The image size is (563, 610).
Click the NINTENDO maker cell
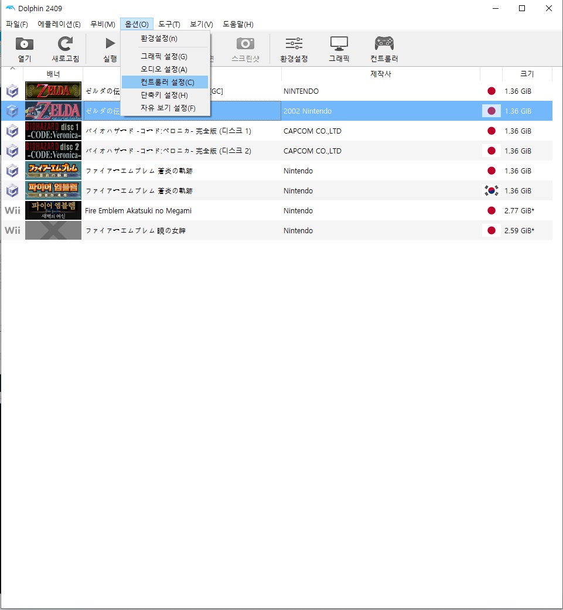pyautogui.click(x=301, y=91)
